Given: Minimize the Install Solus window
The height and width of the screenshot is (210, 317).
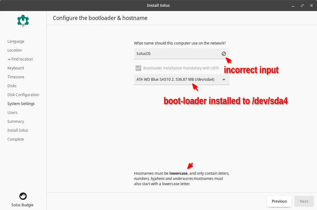Looking at the screenshot, I should pyautogui.click(x=293, y=6).
